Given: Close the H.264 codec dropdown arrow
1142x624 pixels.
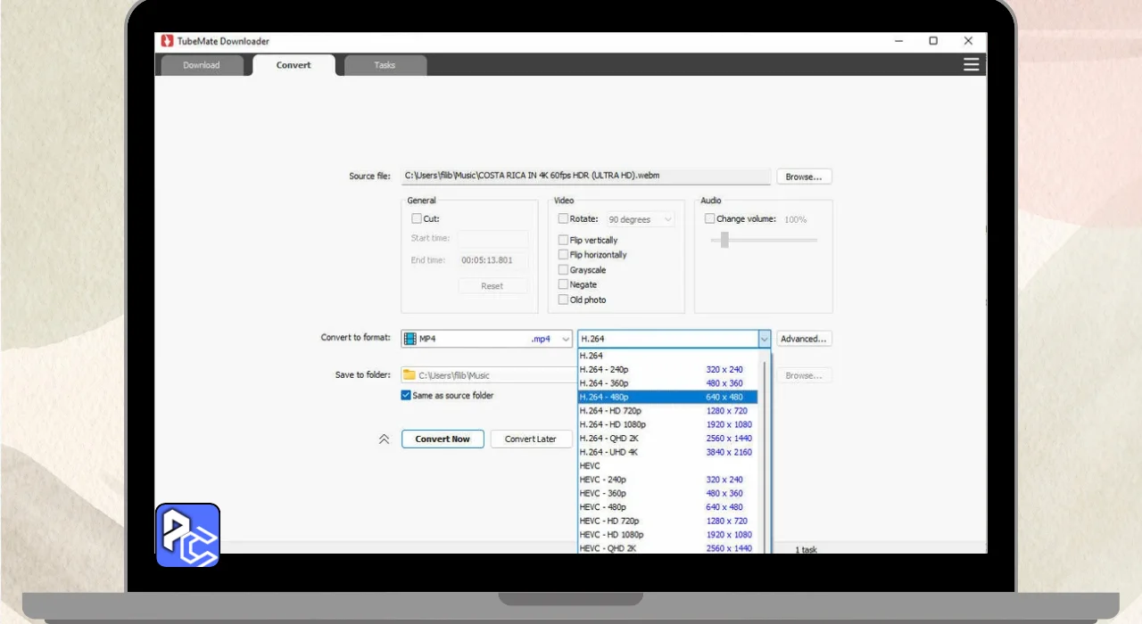Looking at the screenshot, I should 764,339.
